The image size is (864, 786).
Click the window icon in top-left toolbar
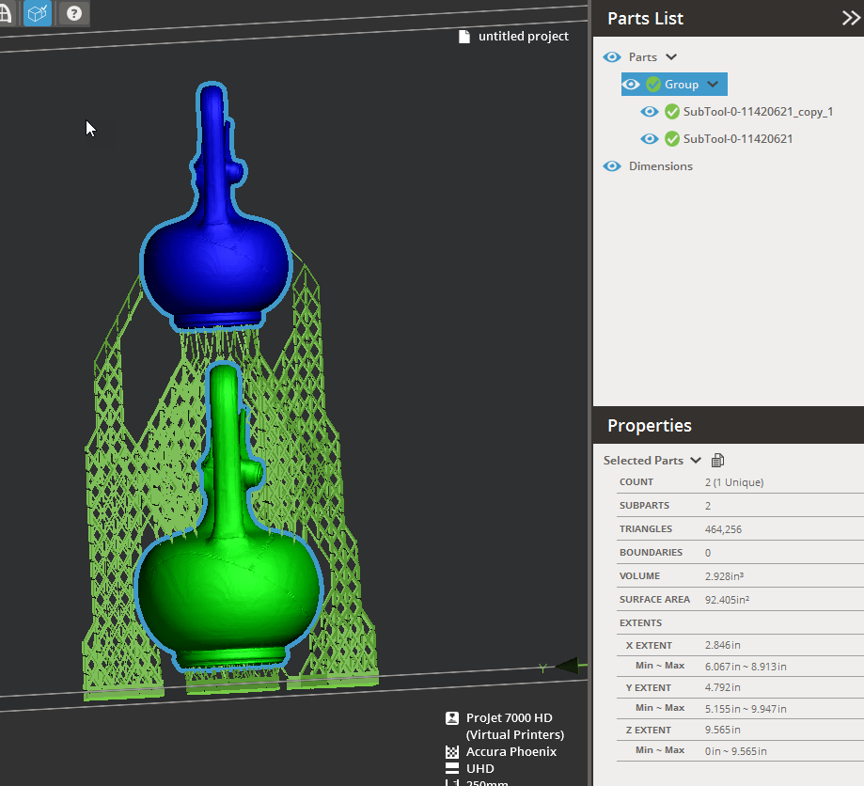7,13
